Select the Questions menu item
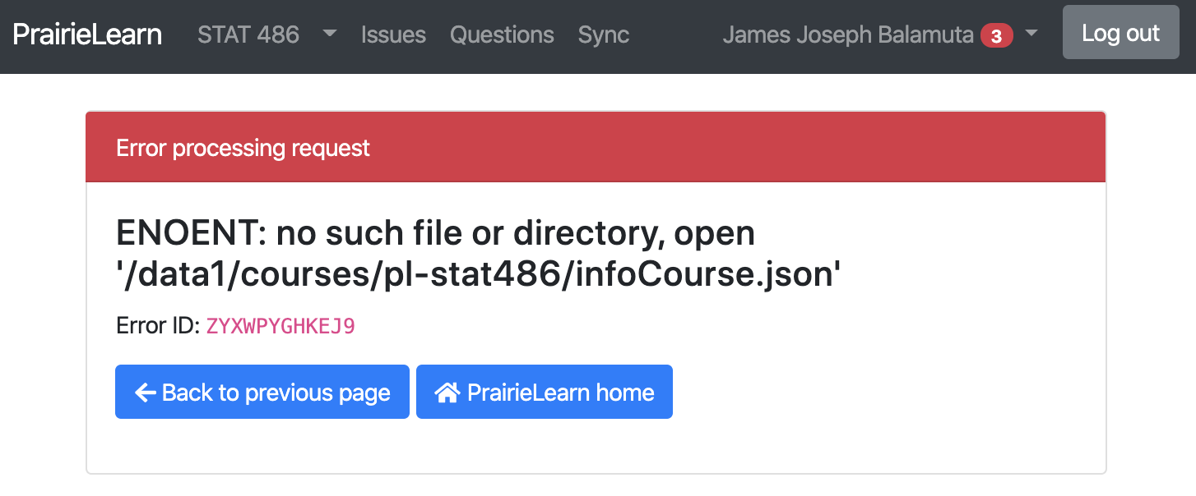Screen dimensions: 1196x496 tap(502, 35)
